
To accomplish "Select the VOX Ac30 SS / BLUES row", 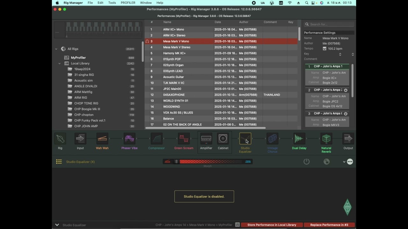I will (x=221, y=113).
